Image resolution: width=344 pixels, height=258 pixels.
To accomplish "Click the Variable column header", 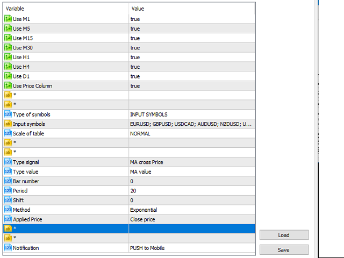I will (x=64, y=9).
